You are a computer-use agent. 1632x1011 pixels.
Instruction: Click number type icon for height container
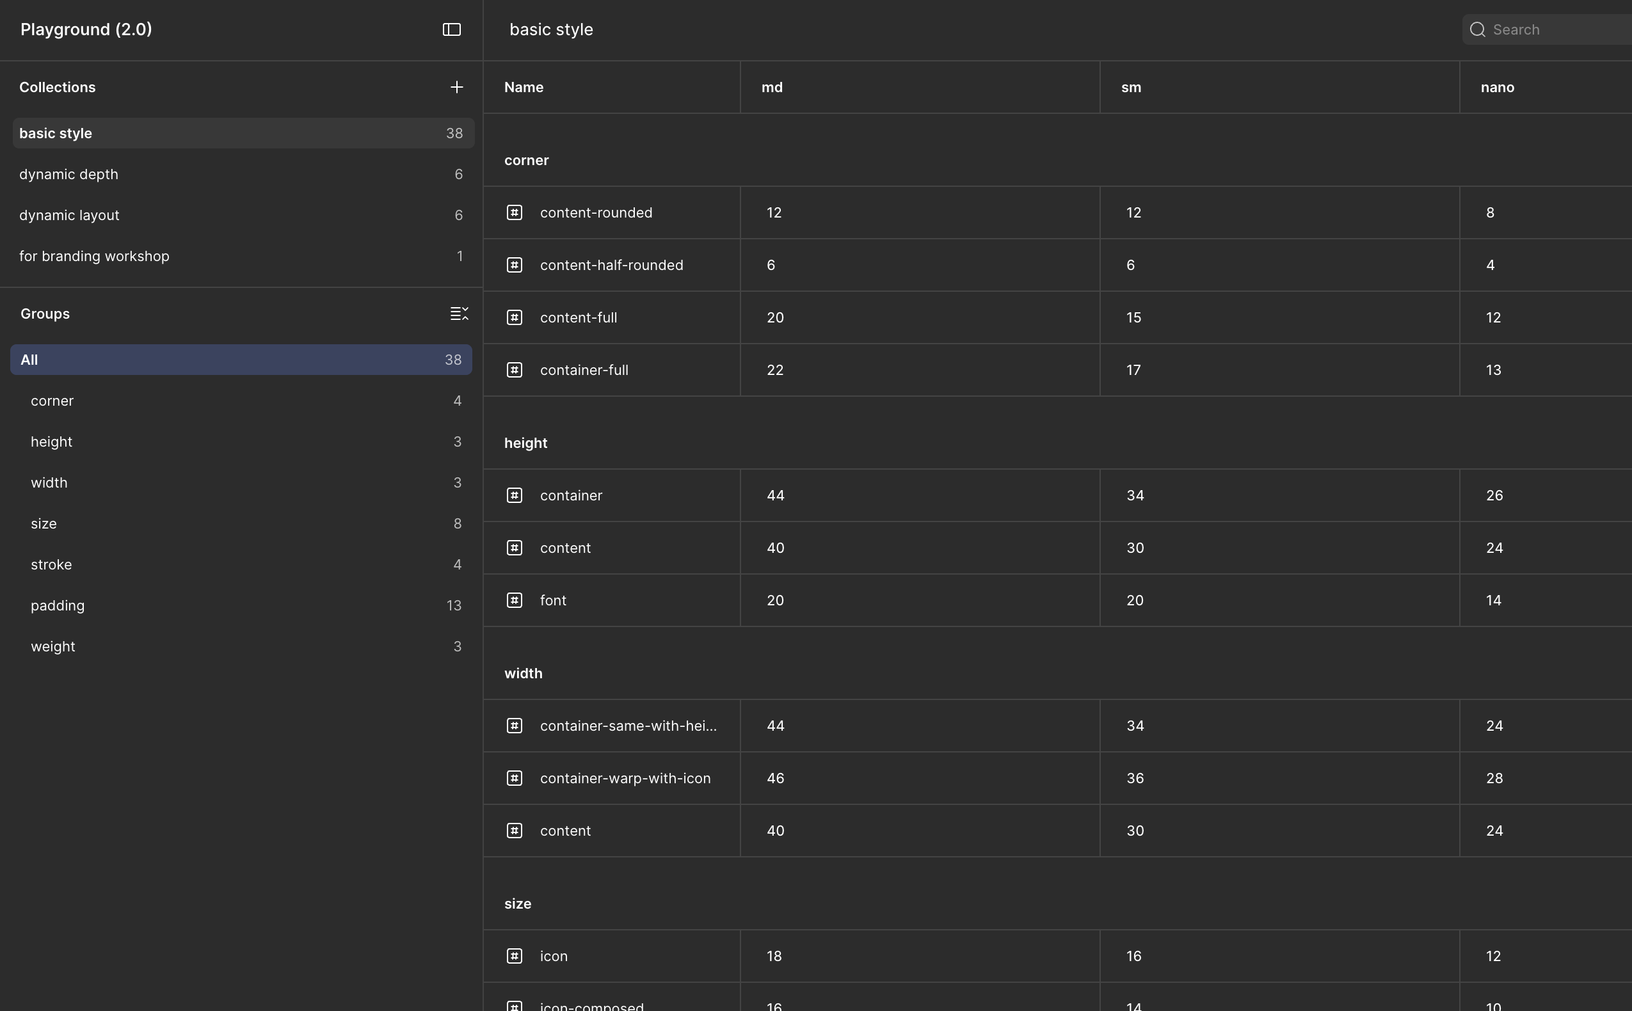click(x=514, y=495)
